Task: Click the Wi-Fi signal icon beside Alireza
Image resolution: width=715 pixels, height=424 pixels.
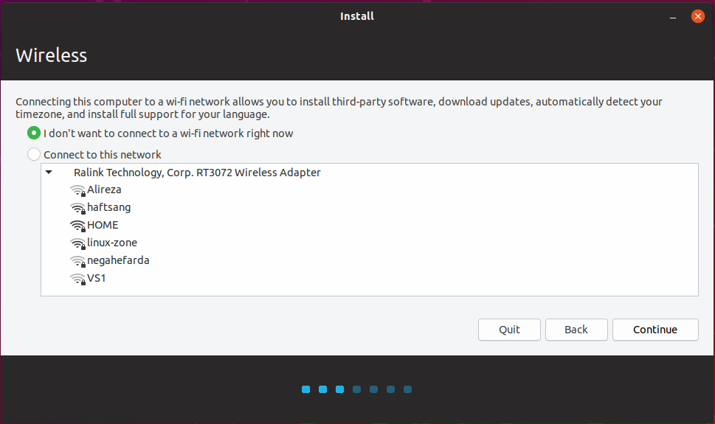Action: (x=77, y=190)
